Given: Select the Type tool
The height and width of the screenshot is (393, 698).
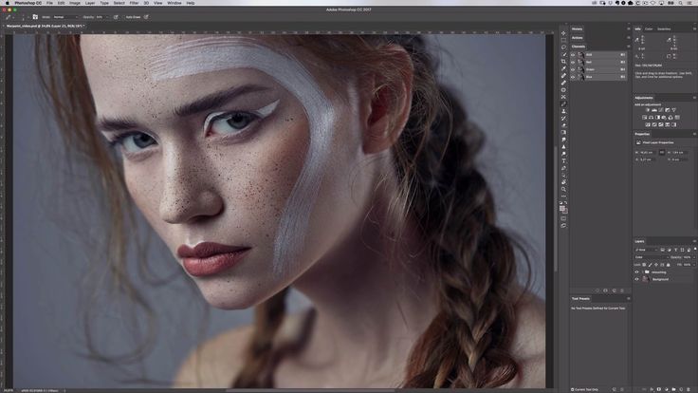Looking at the screenshot, I should [x=563, y=160].
